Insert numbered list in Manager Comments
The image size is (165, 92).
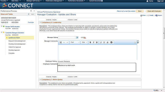[x=101, y=42]
